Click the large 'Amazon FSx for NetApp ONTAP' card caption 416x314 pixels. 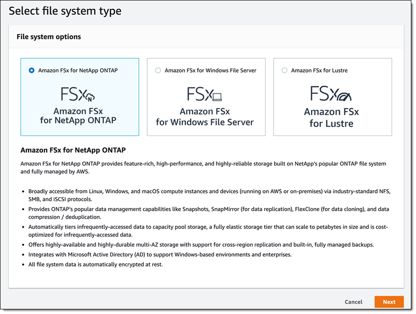point(78,116)
